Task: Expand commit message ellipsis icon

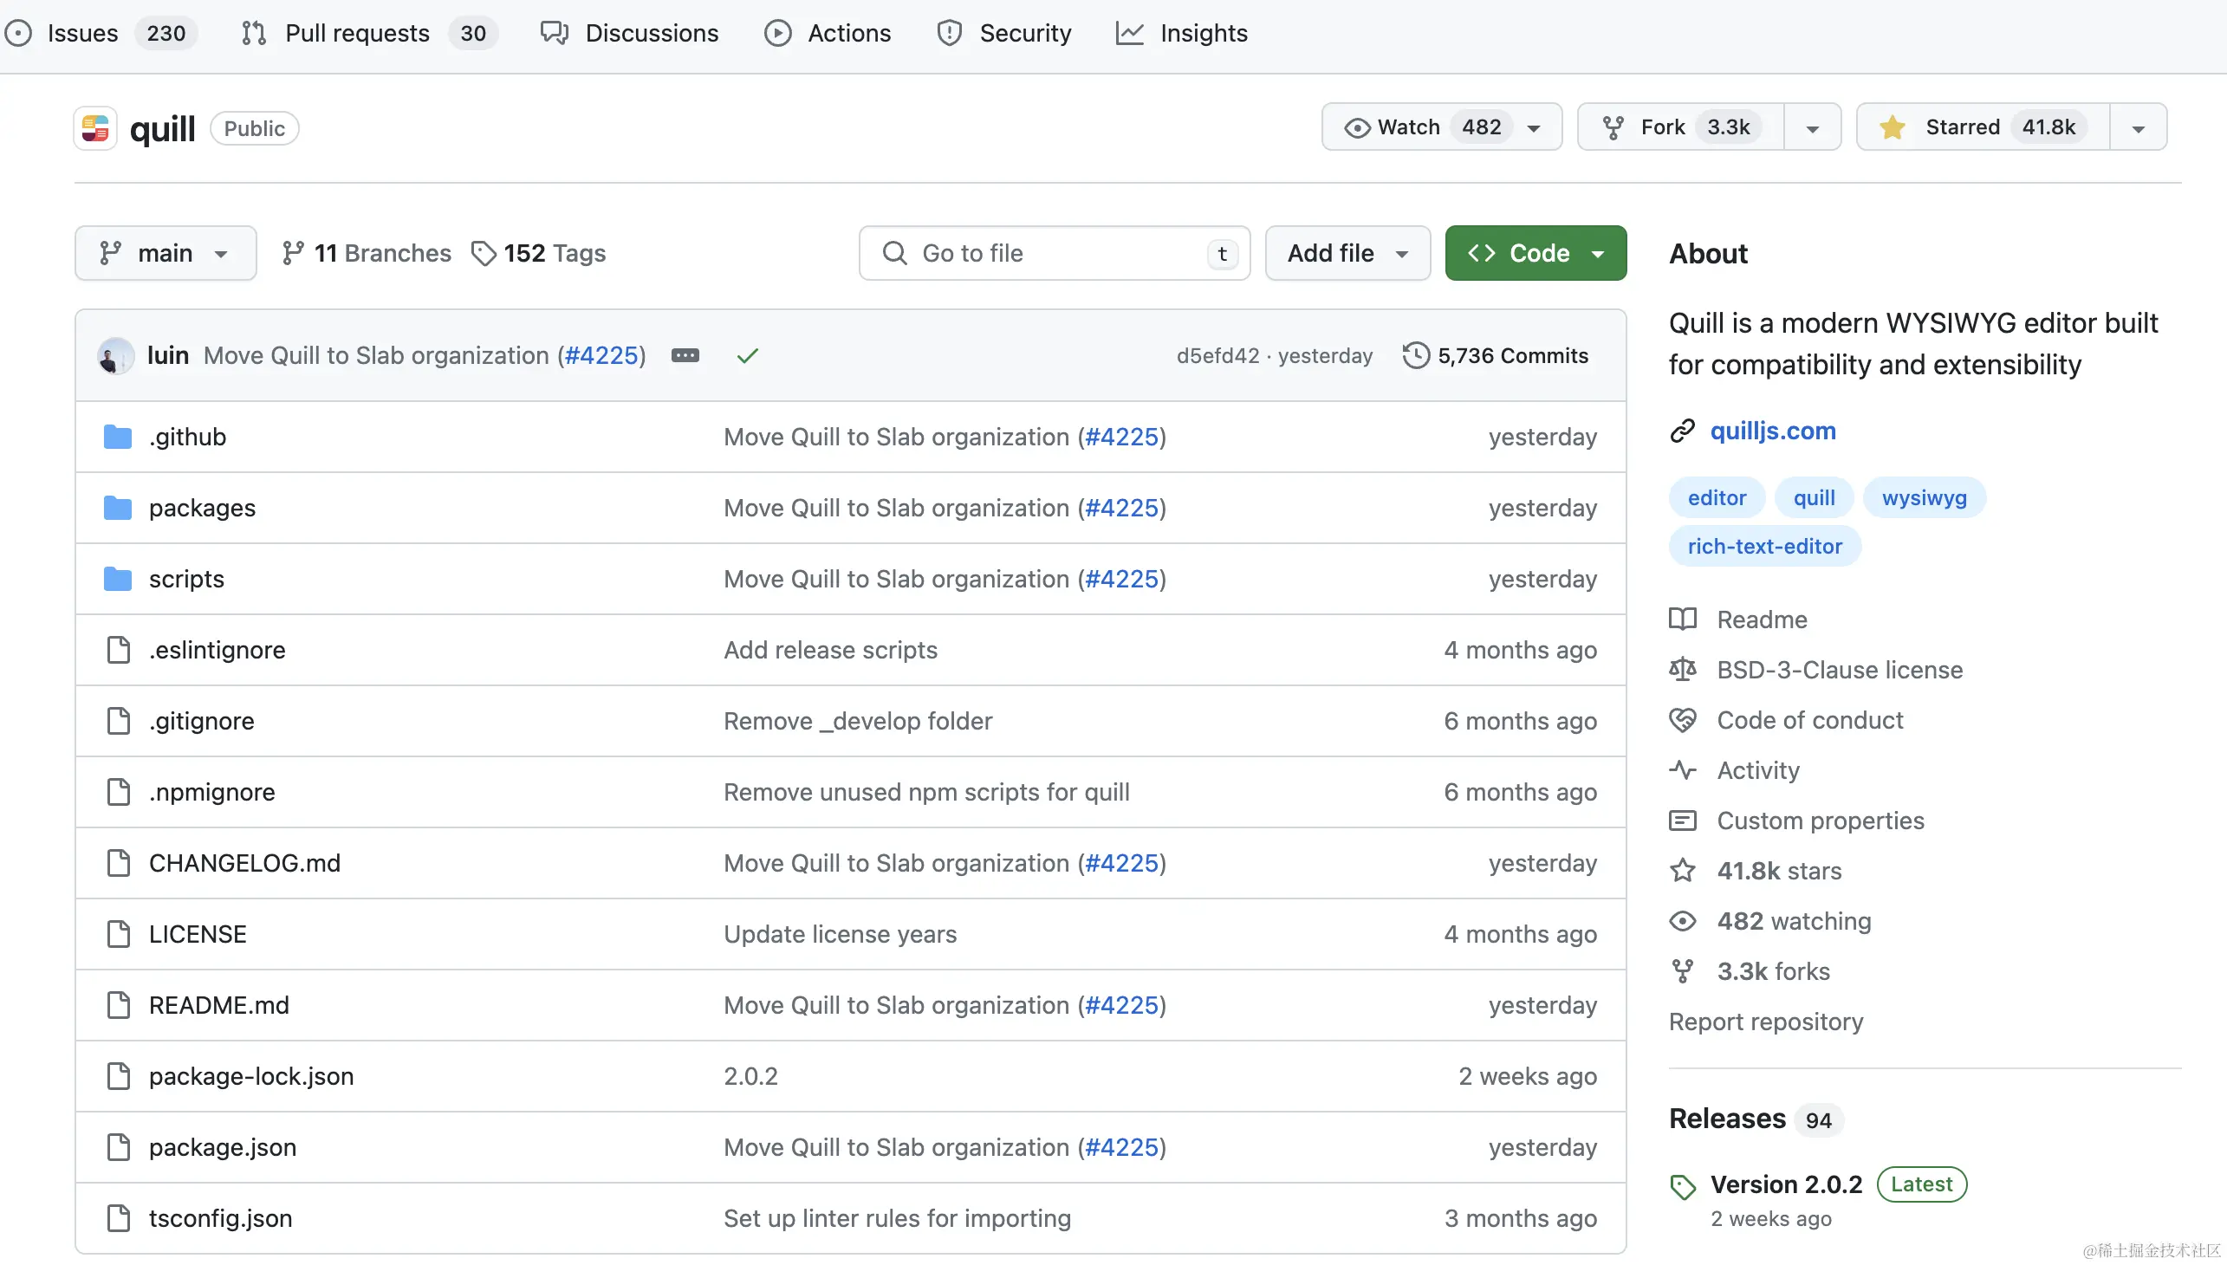Action: click(x=685, y=355)
